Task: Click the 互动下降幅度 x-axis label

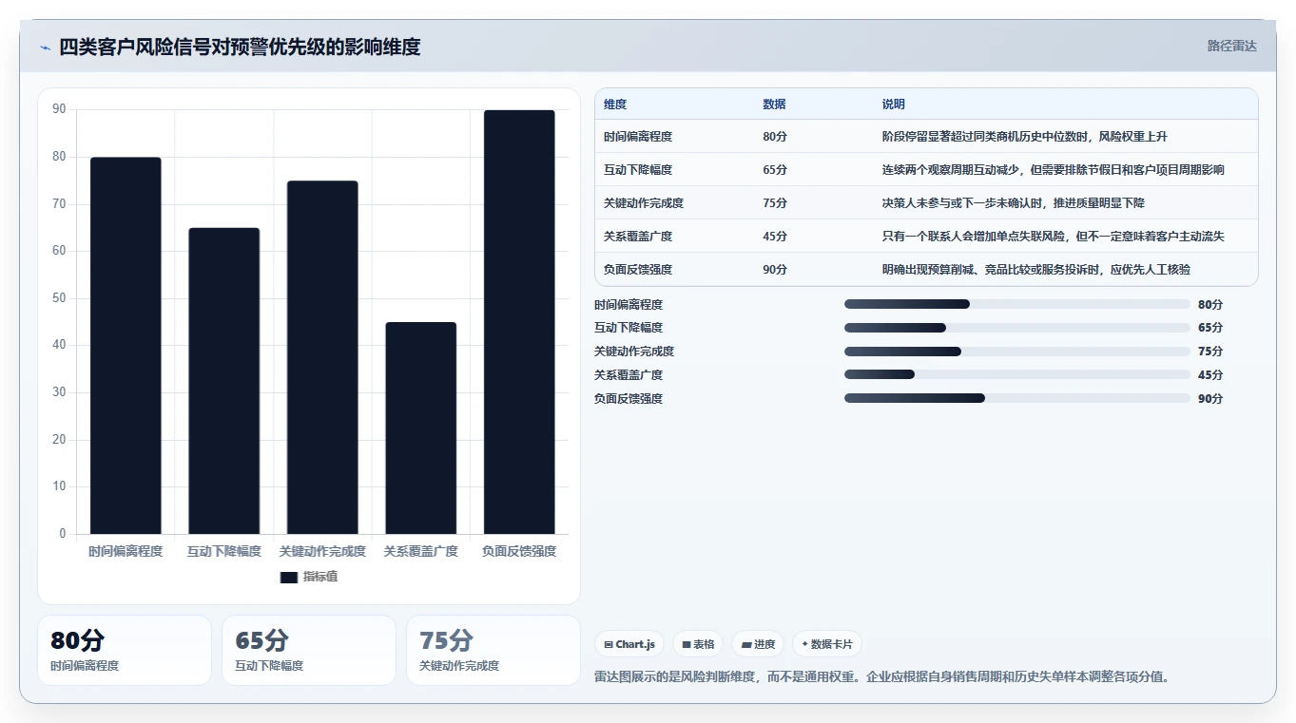Action: click(223, 551)
